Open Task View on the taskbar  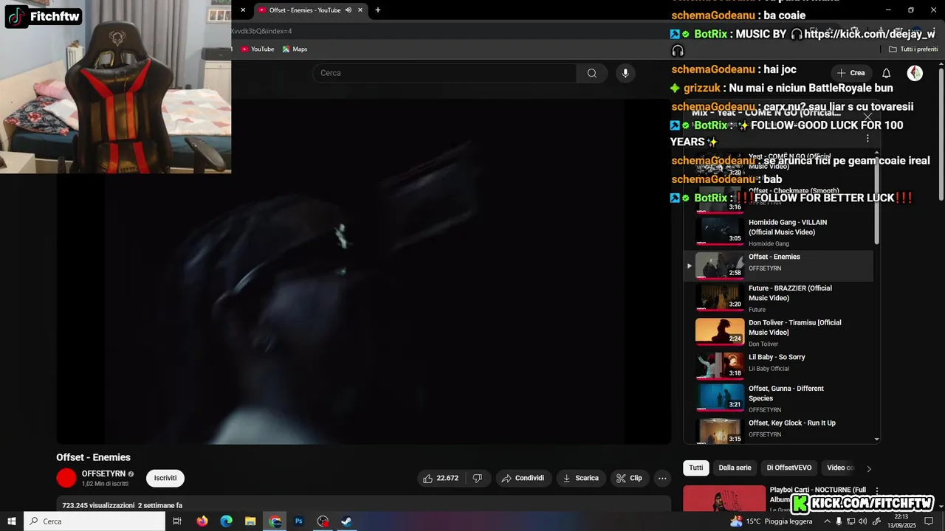[177, 521]
